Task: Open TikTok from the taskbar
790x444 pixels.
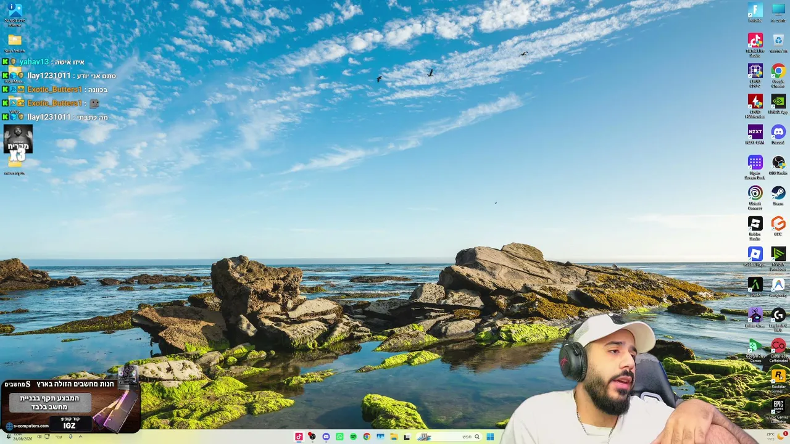Action: tap(299, 437)
